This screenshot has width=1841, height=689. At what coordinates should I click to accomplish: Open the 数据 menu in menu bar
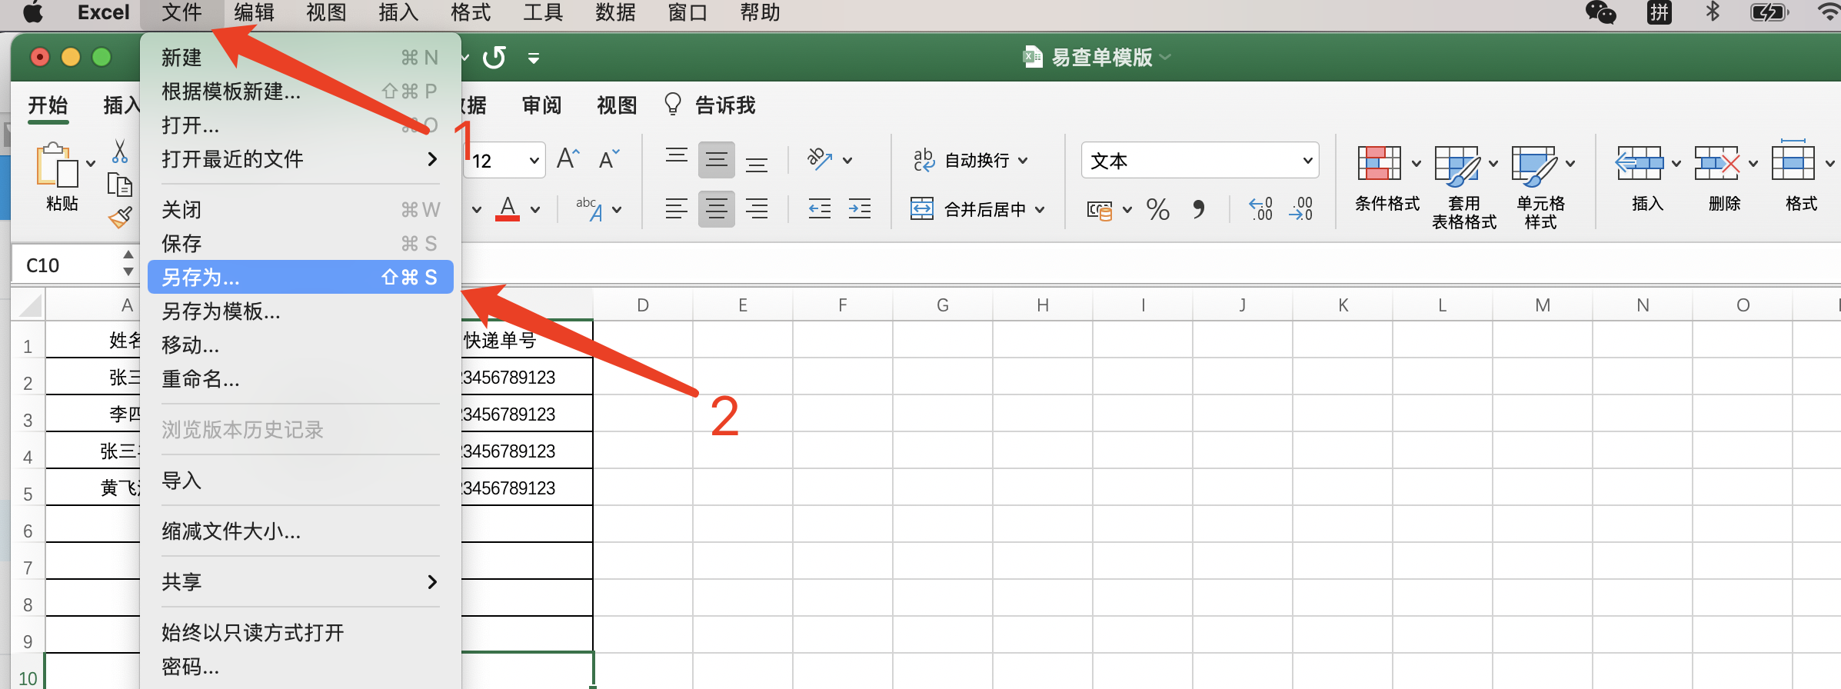pos(615,13)
